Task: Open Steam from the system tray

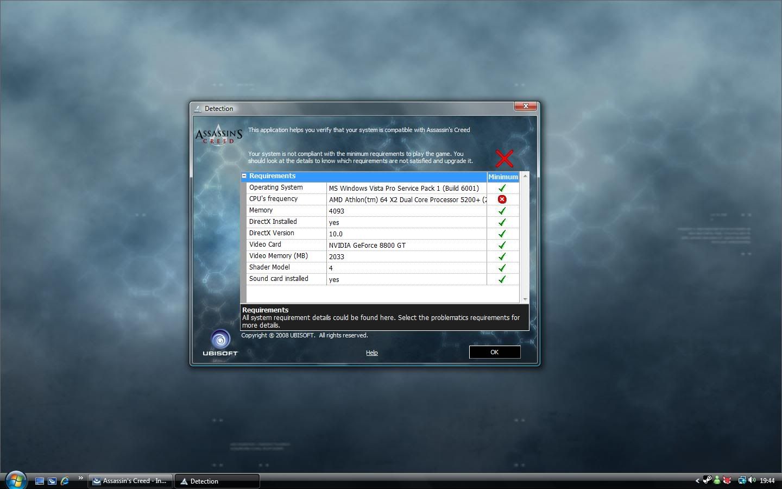Action: (x=707, y=480)
